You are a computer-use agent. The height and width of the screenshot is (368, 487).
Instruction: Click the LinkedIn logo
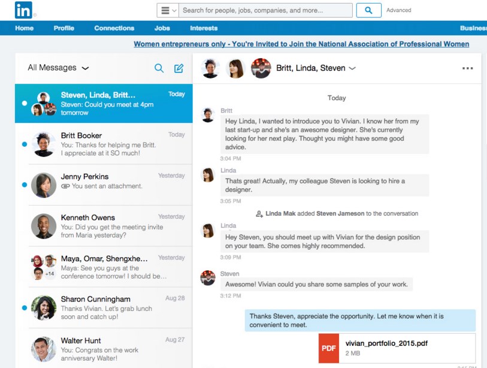coord(23,10)
